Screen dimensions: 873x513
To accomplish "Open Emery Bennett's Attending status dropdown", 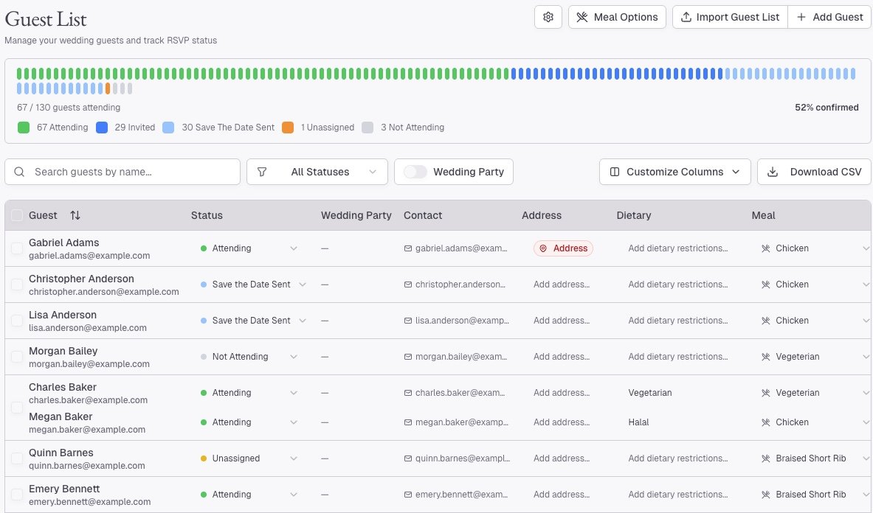I will tap(249, 495).
